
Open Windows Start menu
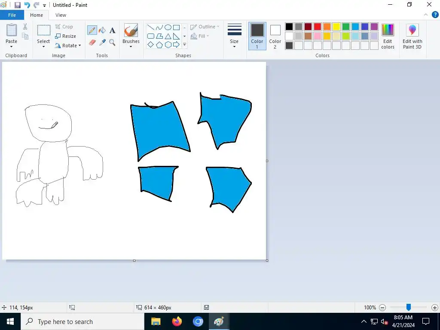(x=10, y=321)
